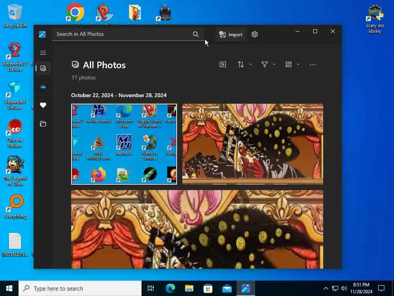Select The Legend of Zilda icon
Image resolution: width=394 pixels, height=296 pixels.
coord(15,171)
